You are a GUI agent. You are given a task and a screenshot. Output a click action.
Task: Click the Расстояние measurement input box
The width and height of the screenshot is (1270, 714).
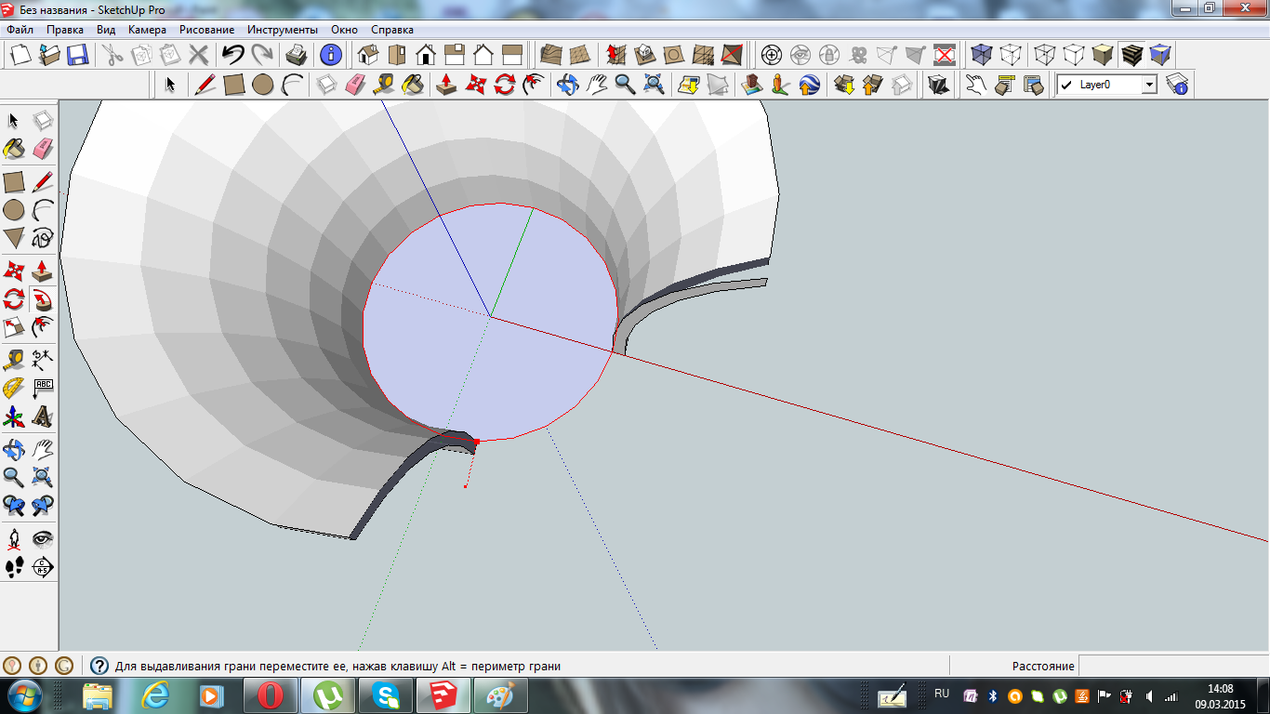tap(1172, 666)
